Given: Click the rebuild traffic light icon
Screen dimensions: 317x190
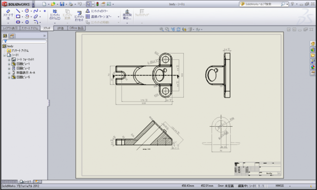Looking at the screenshot, I should click(x=97, y=4).
